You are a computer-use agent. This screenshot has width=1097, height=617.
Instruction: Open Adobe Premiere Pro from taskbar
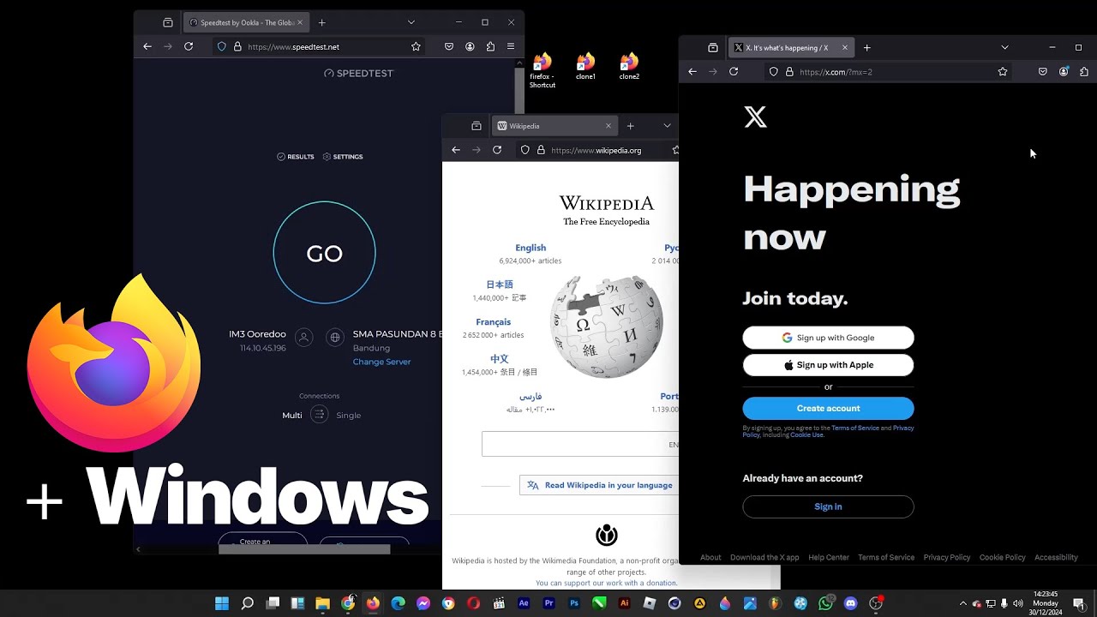[x=549, y=603]
